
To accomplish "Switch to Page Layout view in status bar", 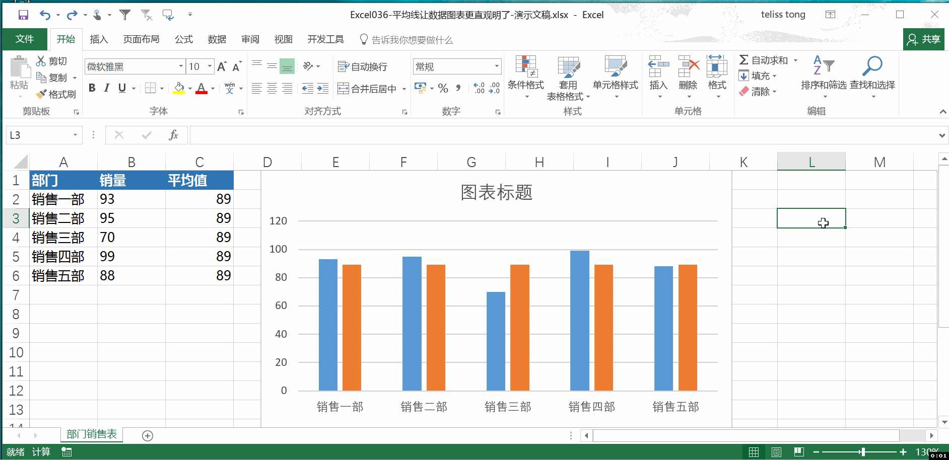I will pos(776,452).
